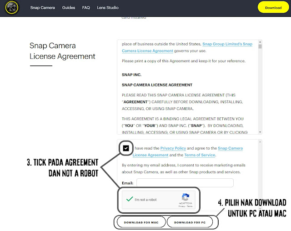Viewport: 291px width, 231px height.
Task: Click license text scrollbar up arrow
Action: point(260,42)
